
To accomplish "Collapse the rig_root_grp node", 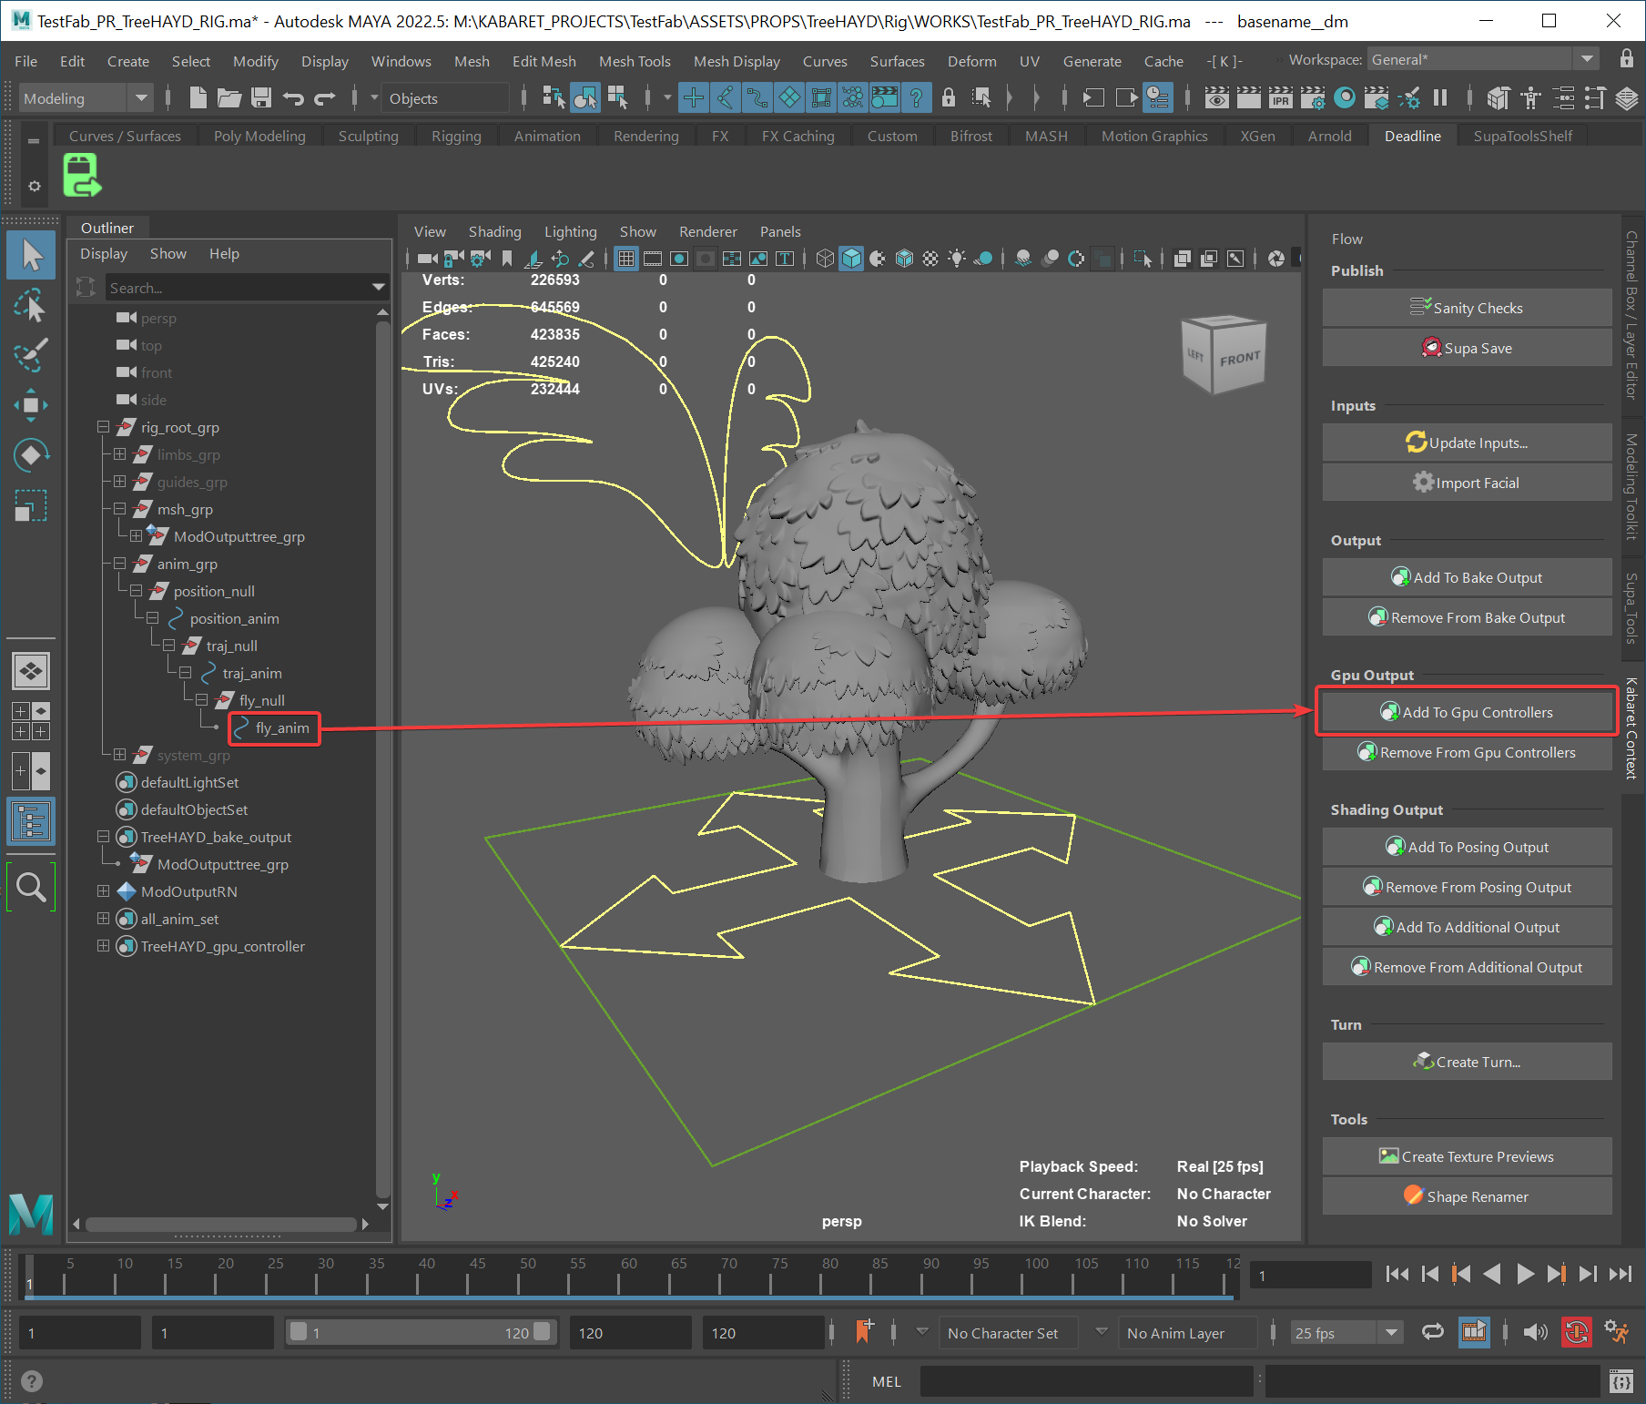I will point(103,427).
